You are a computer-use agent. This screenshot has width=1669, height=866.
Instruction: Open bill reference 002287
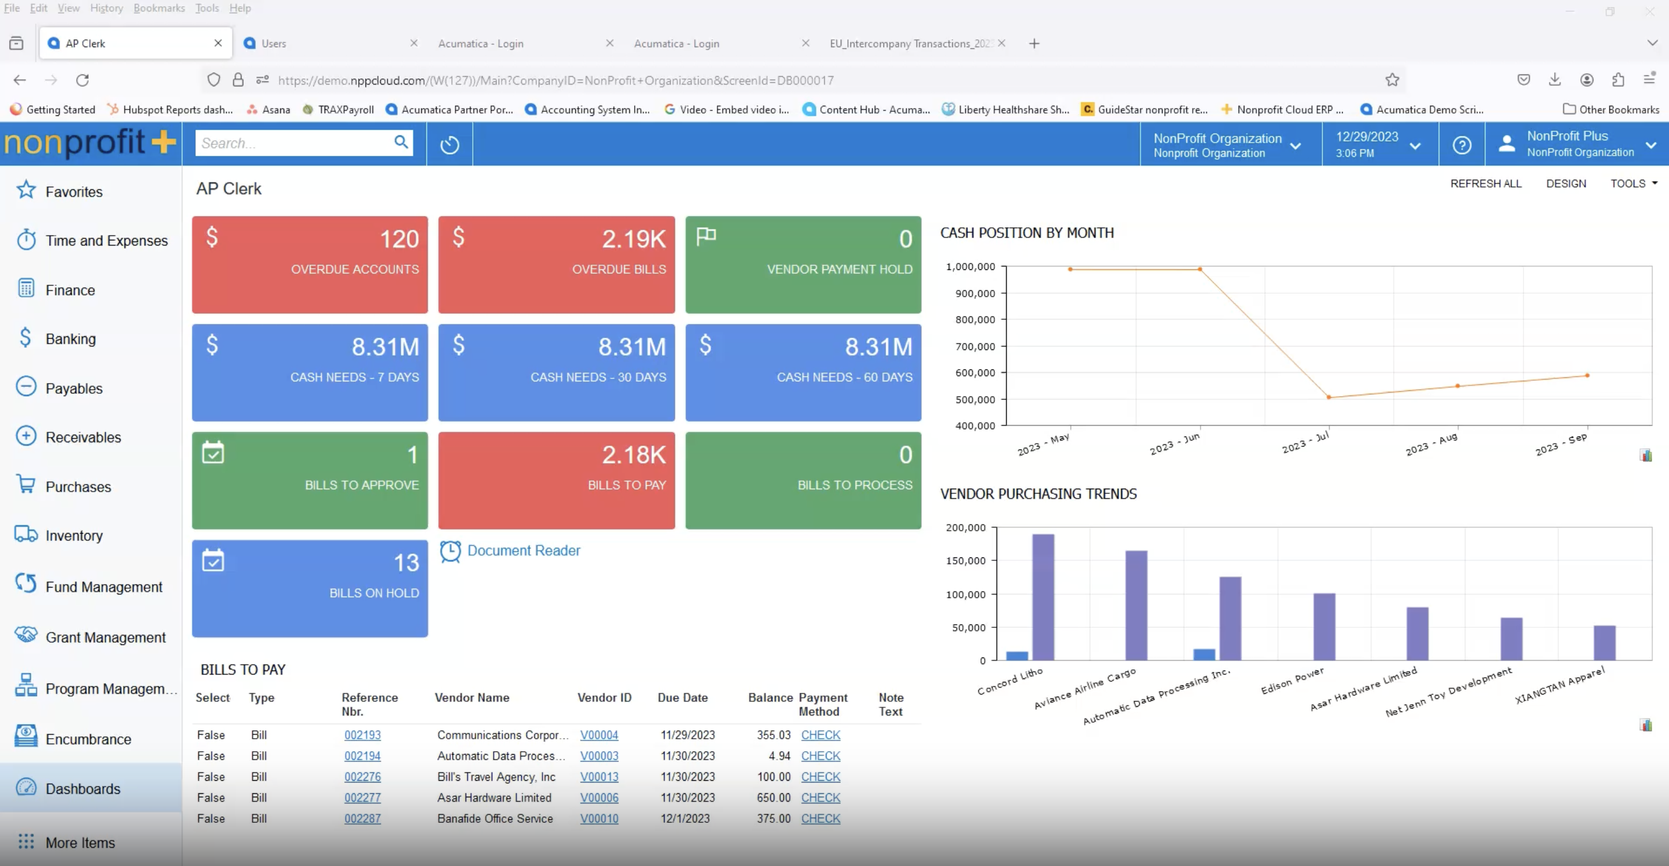click(x=362, y=819)
